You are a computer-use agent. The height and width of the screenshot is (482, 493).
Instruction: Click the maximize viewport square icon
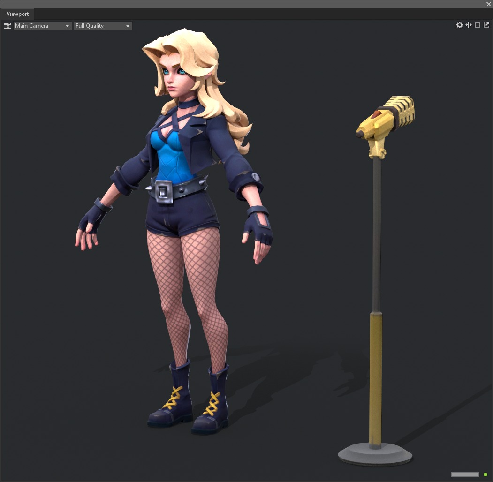click(477, 25)
